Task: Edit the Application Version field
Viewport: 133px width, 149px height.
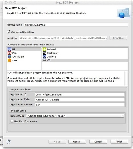Action: point(80,105)
